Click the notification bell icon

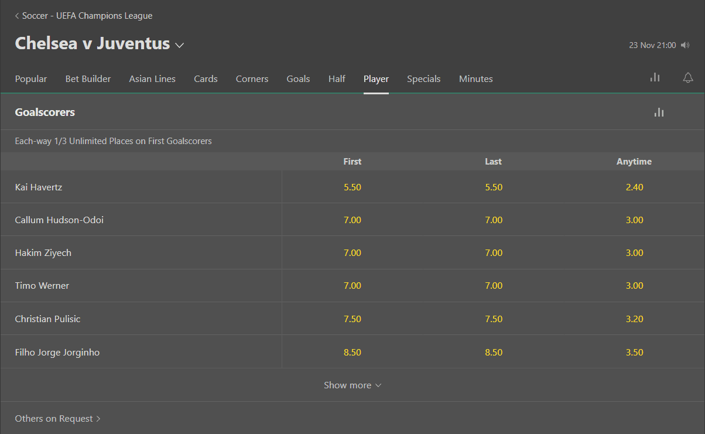coord(688,78)
